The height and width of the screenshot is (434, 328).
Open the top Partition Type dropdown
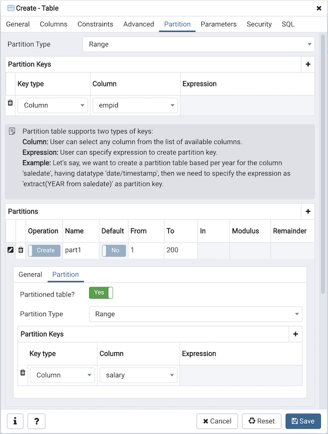coord(198,44)
